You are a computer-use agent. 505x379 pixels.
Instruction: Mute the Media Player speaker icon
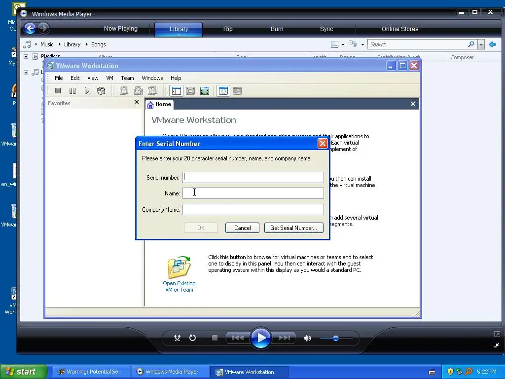308,338
